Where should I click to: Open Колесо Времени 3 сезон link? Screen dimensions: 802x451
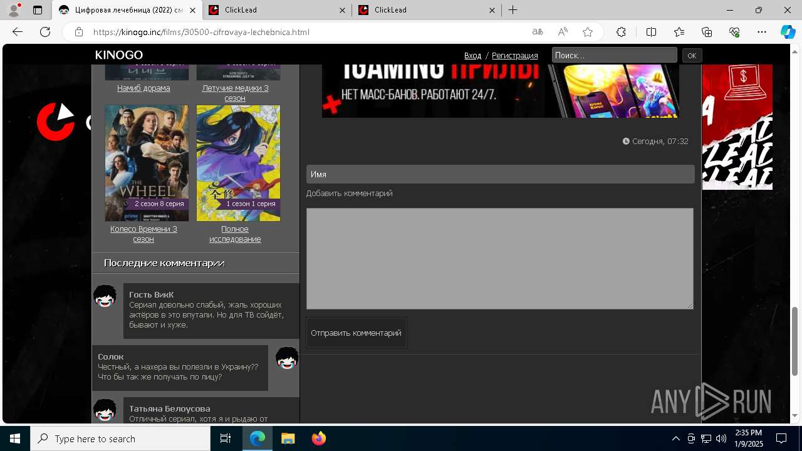(143, 234)
